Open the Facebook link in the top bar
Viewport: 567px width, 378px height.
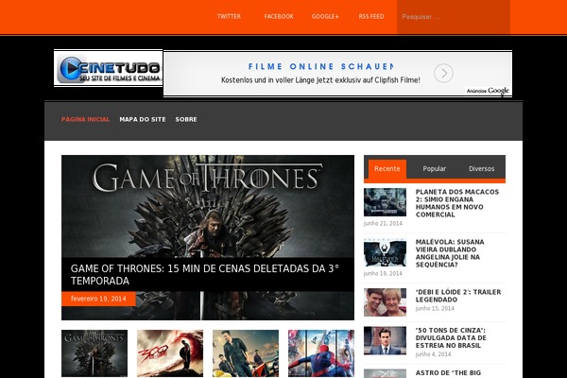tap(279, 17)
